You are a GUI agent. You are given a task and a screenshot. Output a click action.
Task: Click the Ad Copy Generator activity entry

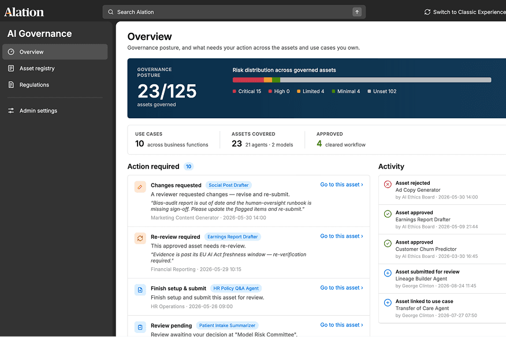pyautogui.click(x=442, y=190)
